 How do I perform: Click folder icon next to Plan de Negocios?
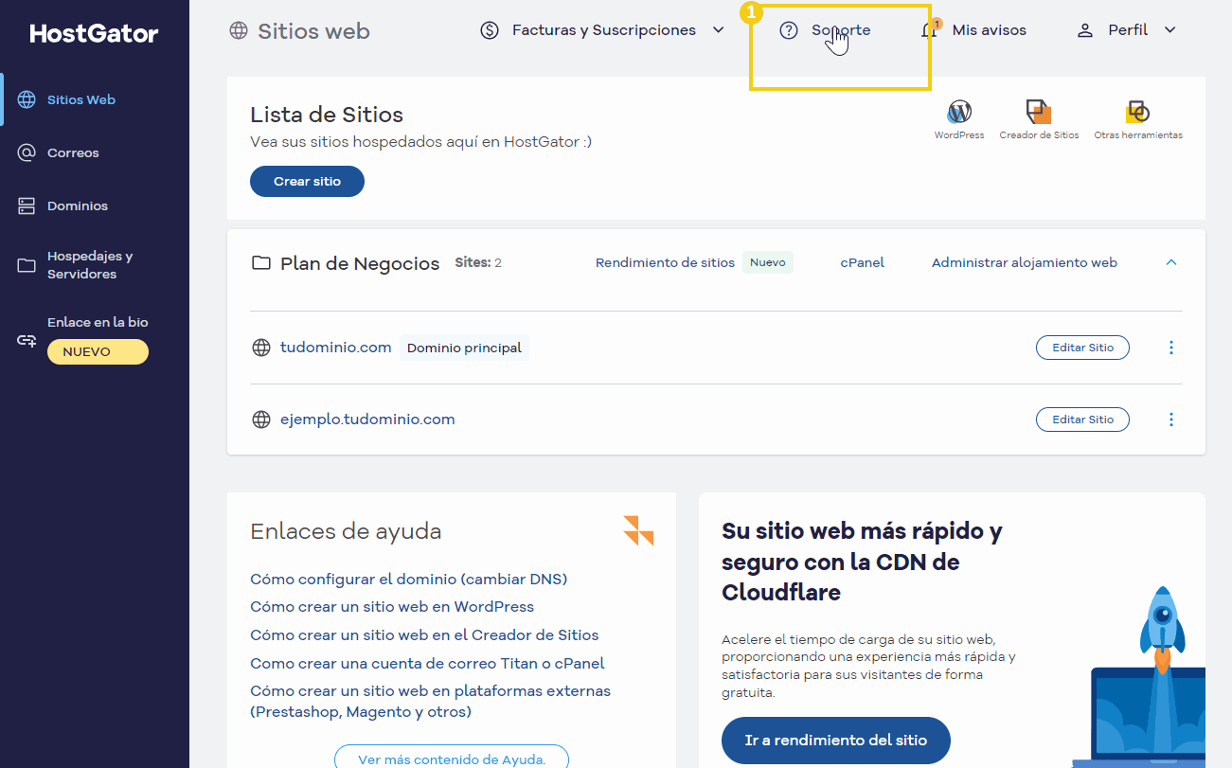tap(260, 262)
